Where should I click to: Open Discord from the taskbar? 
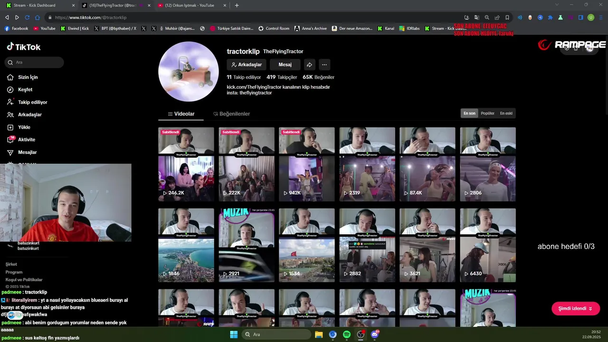tap(375, 334)
